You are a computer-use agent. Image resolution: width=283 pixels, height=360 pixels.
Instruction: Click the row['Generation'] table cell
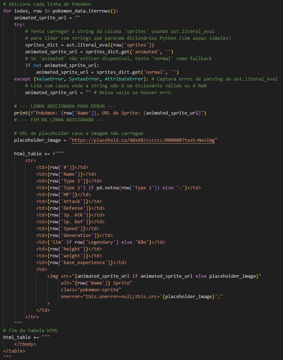(x=74, y=235)
